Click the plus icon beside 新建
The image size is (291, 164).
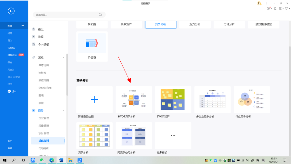point(23,26)
